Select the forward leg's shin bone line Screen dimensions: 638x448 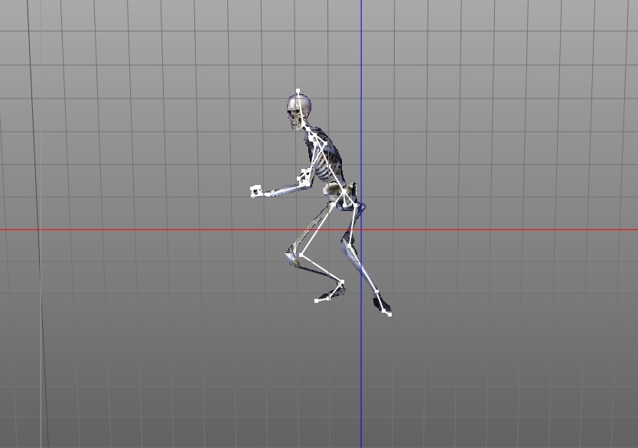(x=321, y=268)
